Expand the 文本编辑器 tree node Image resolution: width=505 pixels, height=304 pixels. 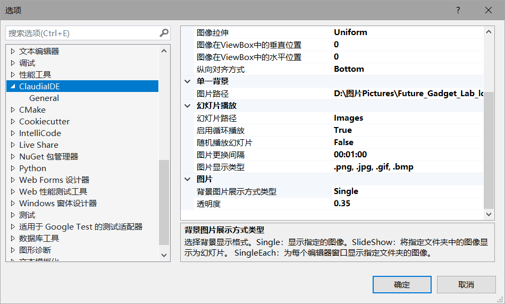tap(13, 52)
